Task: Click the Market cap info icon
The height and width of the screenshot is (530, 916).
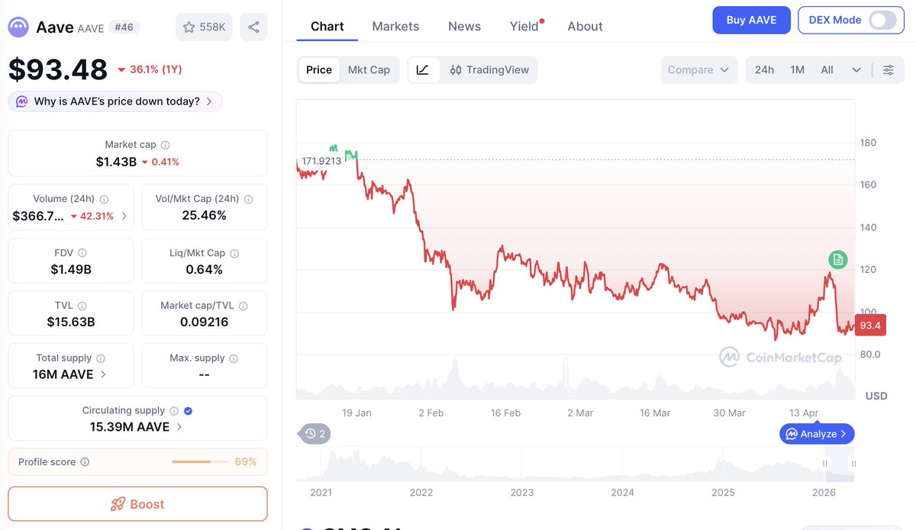Action: (166, 145)
